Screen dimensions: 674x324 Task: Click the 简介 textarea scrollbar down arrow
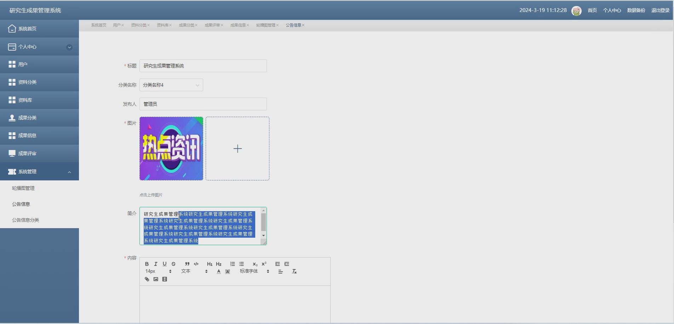(x=263, y=236)
